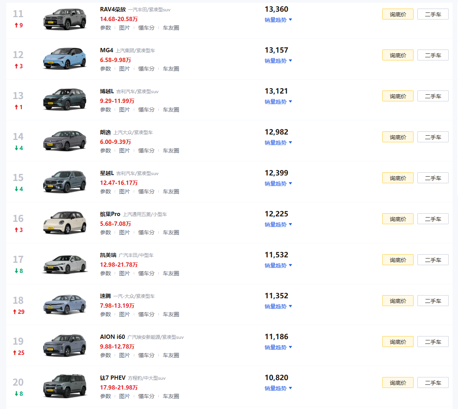
Task: Open 参数 link under RAV4荣放
Action: pos(105,28)
